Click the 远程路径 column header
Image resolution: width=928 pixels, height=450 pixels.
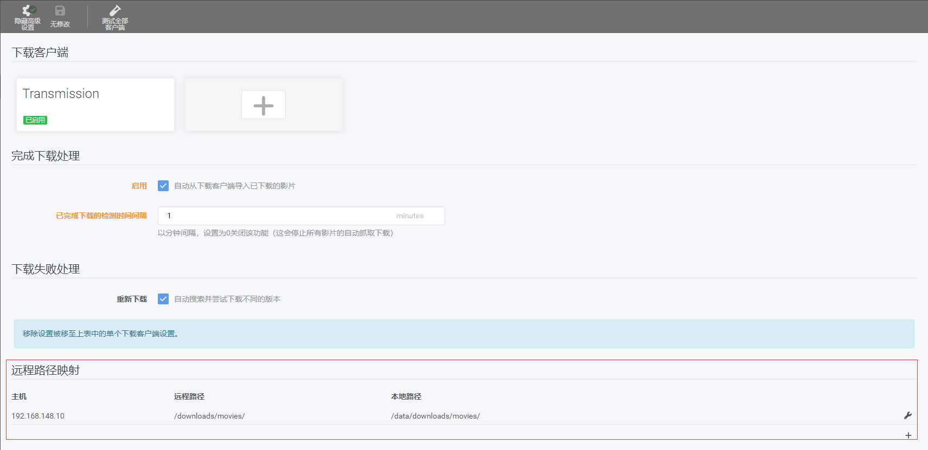pos(189,396)
